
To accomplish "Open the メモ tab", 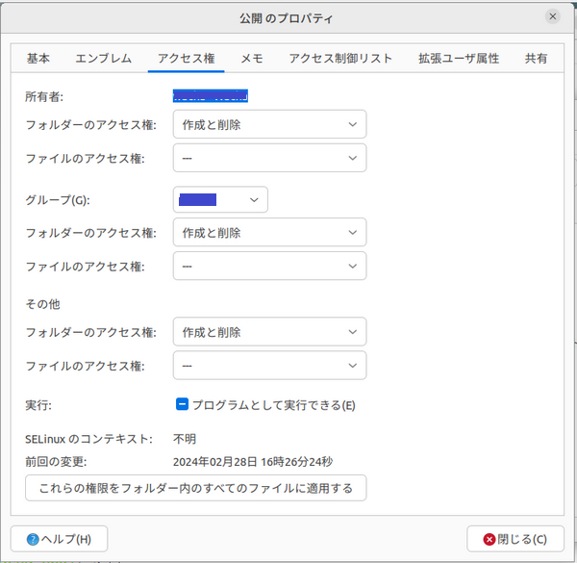I will pyautogui.click(x=252, y=58).
